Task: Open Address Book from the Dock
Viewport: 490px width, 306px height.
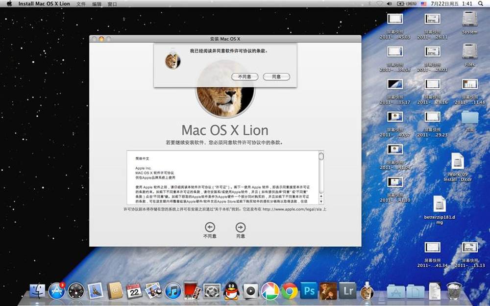Action: point(115,291)
